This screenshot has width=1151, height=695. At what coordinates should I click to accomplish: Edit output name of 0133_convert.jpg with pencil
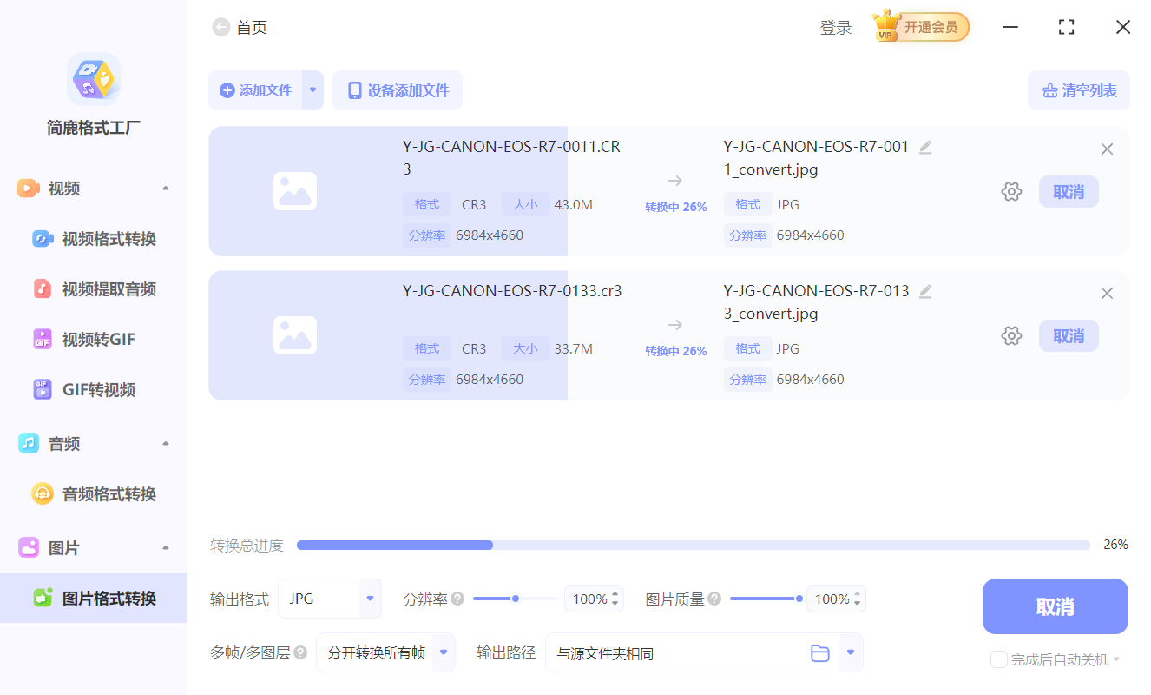[x=925, y=292]
